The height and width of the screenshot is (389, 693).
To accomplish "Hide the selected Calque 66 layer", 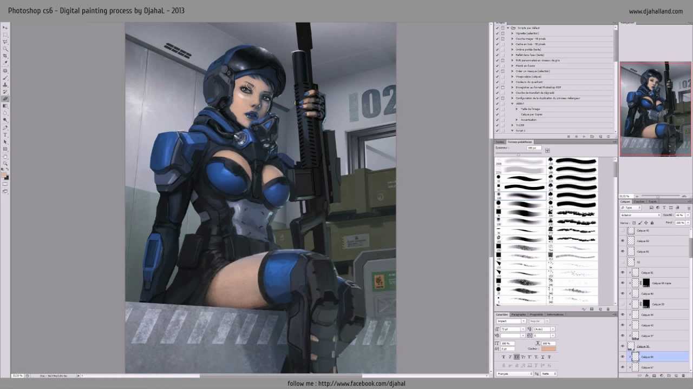I will 623,357.
